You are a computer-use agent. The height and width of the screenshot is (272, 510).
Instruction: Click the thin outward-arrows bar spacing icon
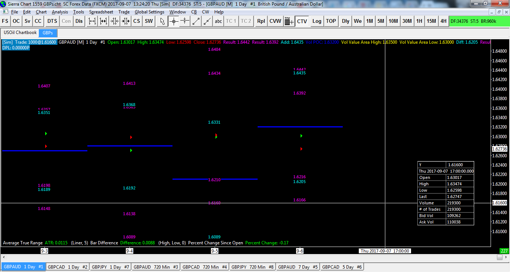(92, 21)
